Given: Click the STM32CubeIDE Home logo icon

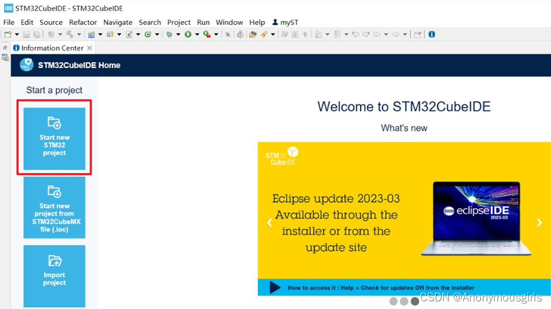Looking at the screenshot, I should (27, 65).
